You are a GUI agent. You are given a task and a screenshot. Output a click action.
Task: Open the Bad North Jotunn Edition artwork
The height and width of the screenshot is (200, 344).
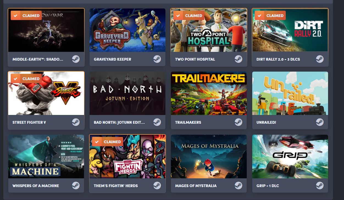point(127,93)
